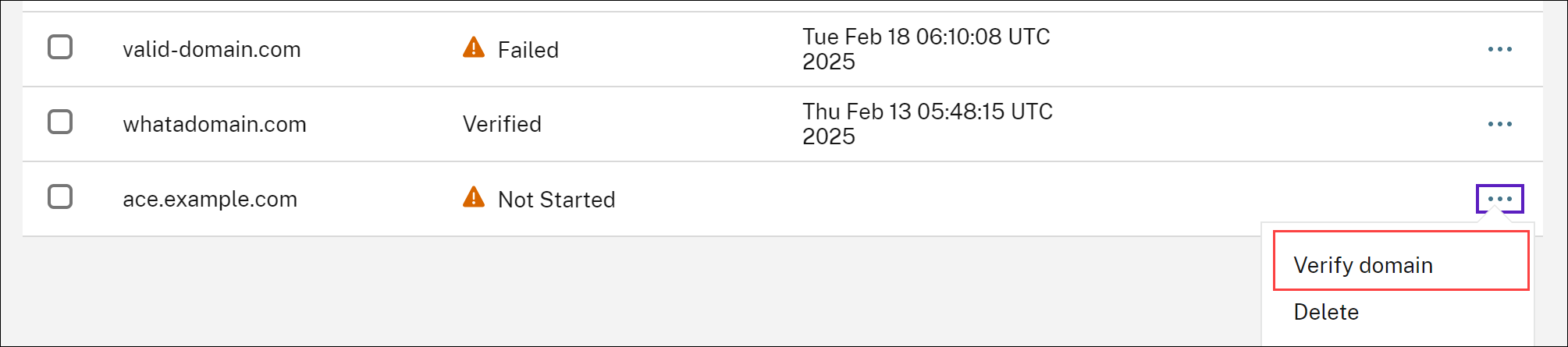
Task: Open actions menu for whatadomain.com
Action: tap(1499, 124)
